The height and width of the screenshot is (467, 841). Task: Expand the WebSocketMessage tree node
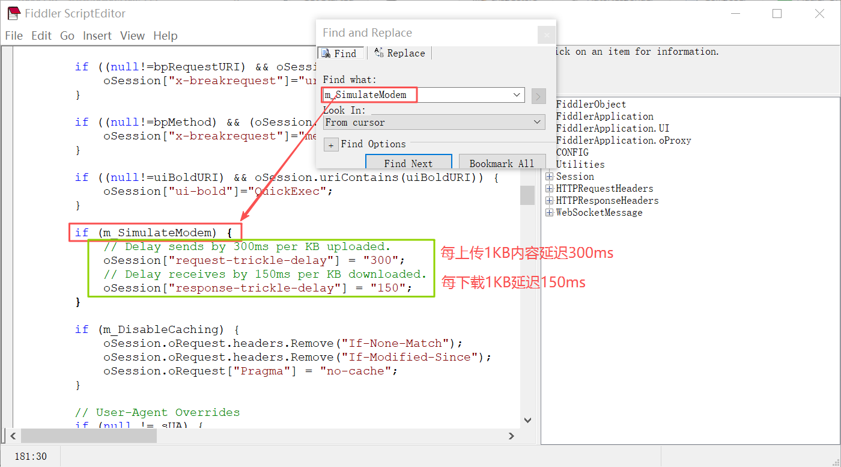coord(549,213)
